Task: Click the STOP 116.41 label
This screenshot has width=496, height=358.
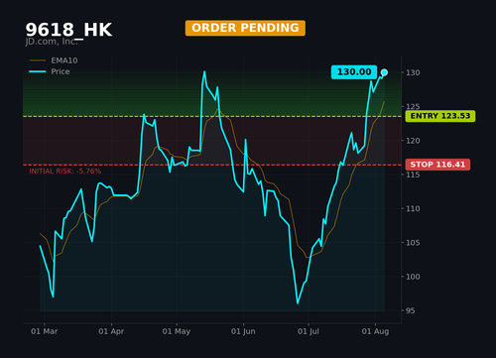Action: pos(437,165)
